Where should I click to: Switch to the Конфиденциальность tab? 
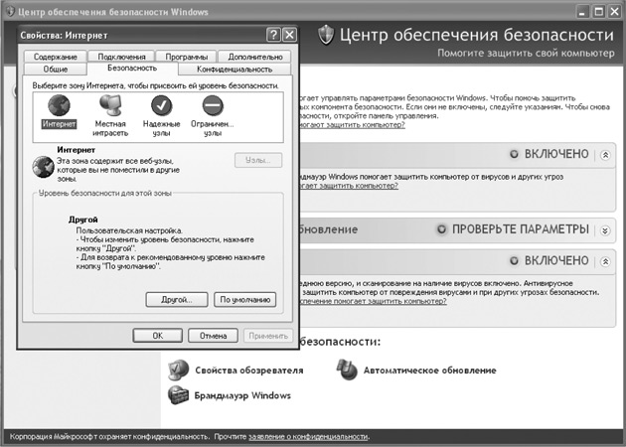coord(235,70)
